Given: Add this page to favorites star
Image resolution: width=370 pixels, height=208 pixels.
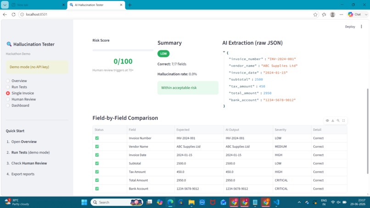Looking at the screenshot, I should tap(315, 14).
